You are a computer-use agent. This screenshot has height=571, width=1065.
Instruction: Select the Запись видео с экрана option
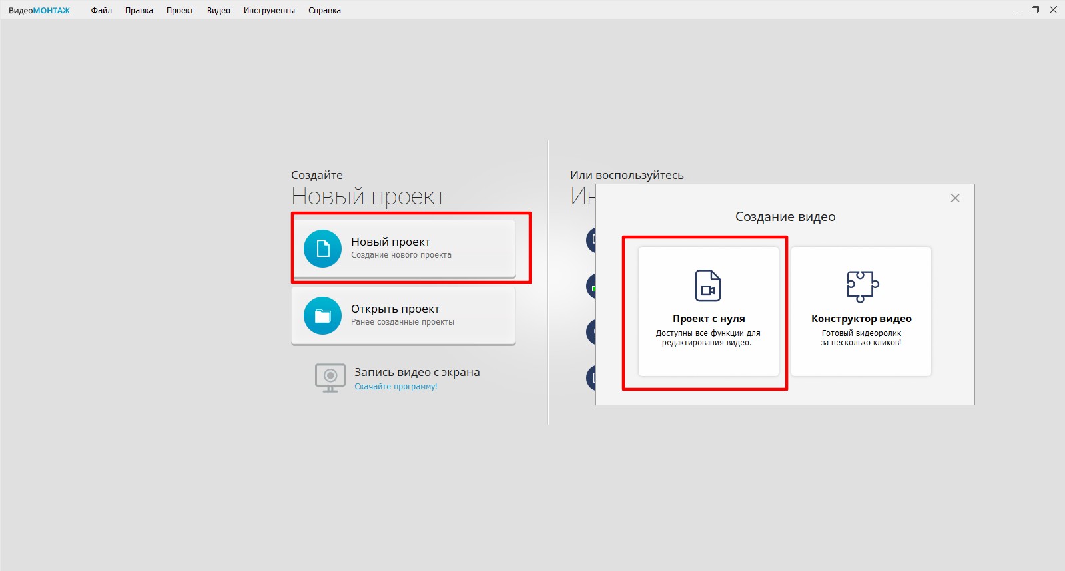(x=416, y=372)
